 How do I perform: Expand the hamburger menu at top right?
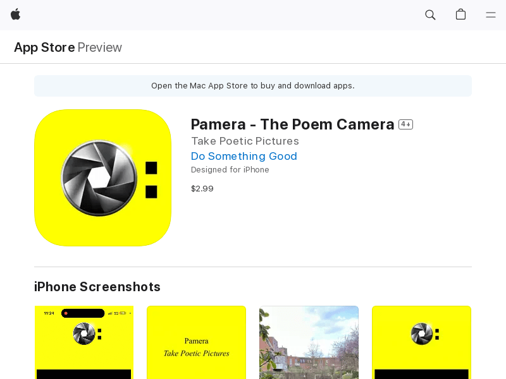491,15
